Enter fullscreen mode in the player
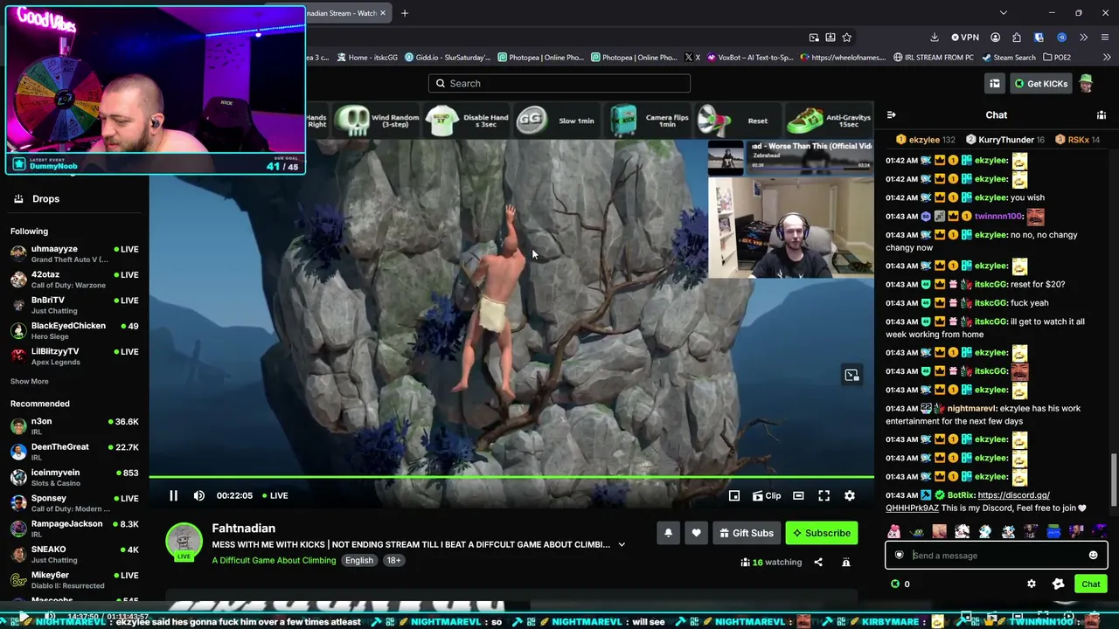Screen dimensions: 1119x629 click(824, 495)
